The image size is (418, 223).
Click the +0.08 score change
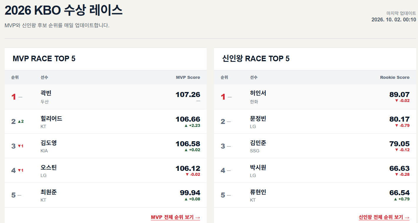click(192, 199)
